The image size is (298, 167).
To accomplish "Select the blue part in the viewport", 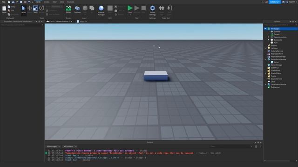I will tap(156, 76).
